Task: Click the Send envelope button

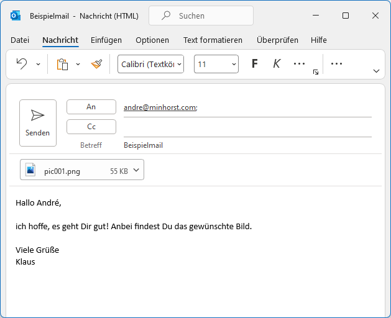Action: click(x=38, y=122)
